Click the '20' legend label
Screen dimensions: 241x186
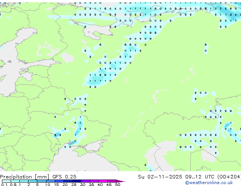[x=65, y=184]
